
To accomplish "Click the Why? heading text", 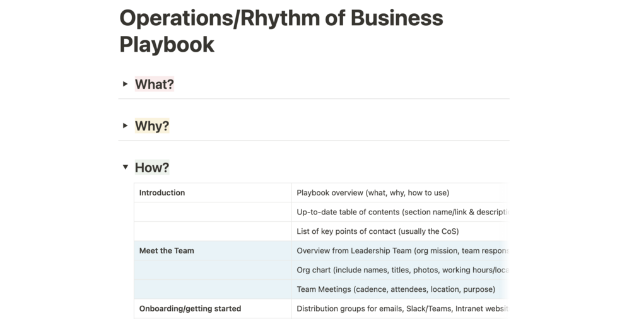I will tap(152, 126).
